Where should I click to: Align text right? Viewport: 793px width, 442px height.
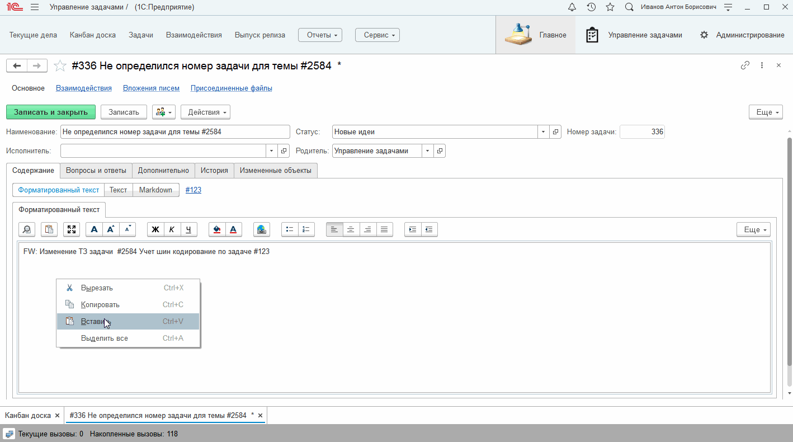pos(368,229)
